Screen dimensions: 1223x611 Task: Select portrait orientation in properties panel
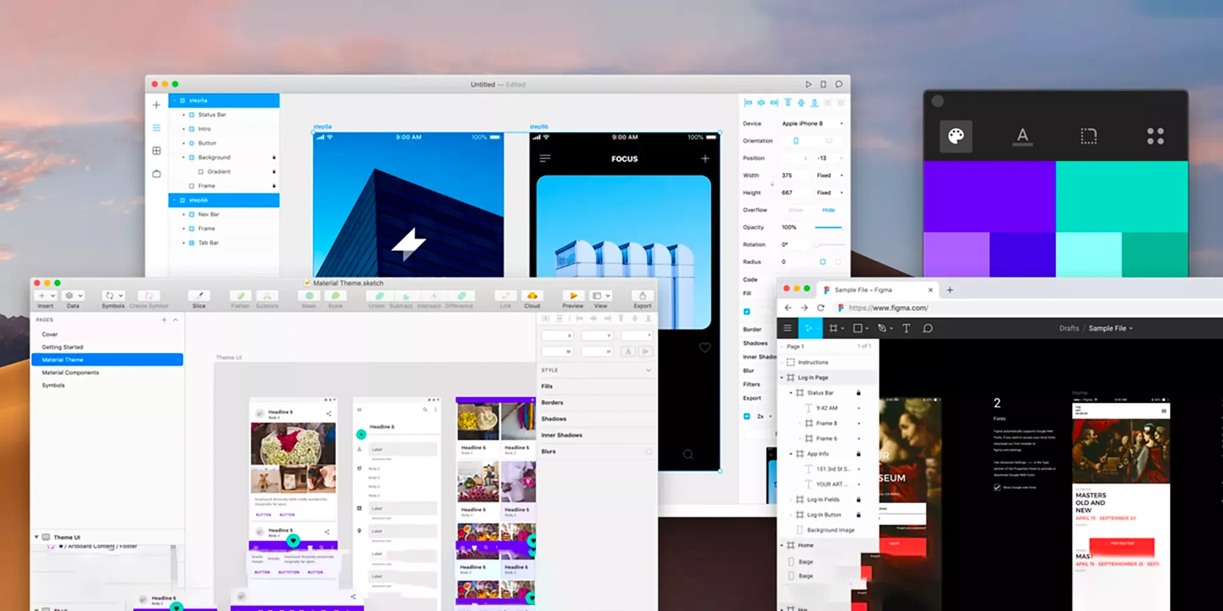click(796, 141)
